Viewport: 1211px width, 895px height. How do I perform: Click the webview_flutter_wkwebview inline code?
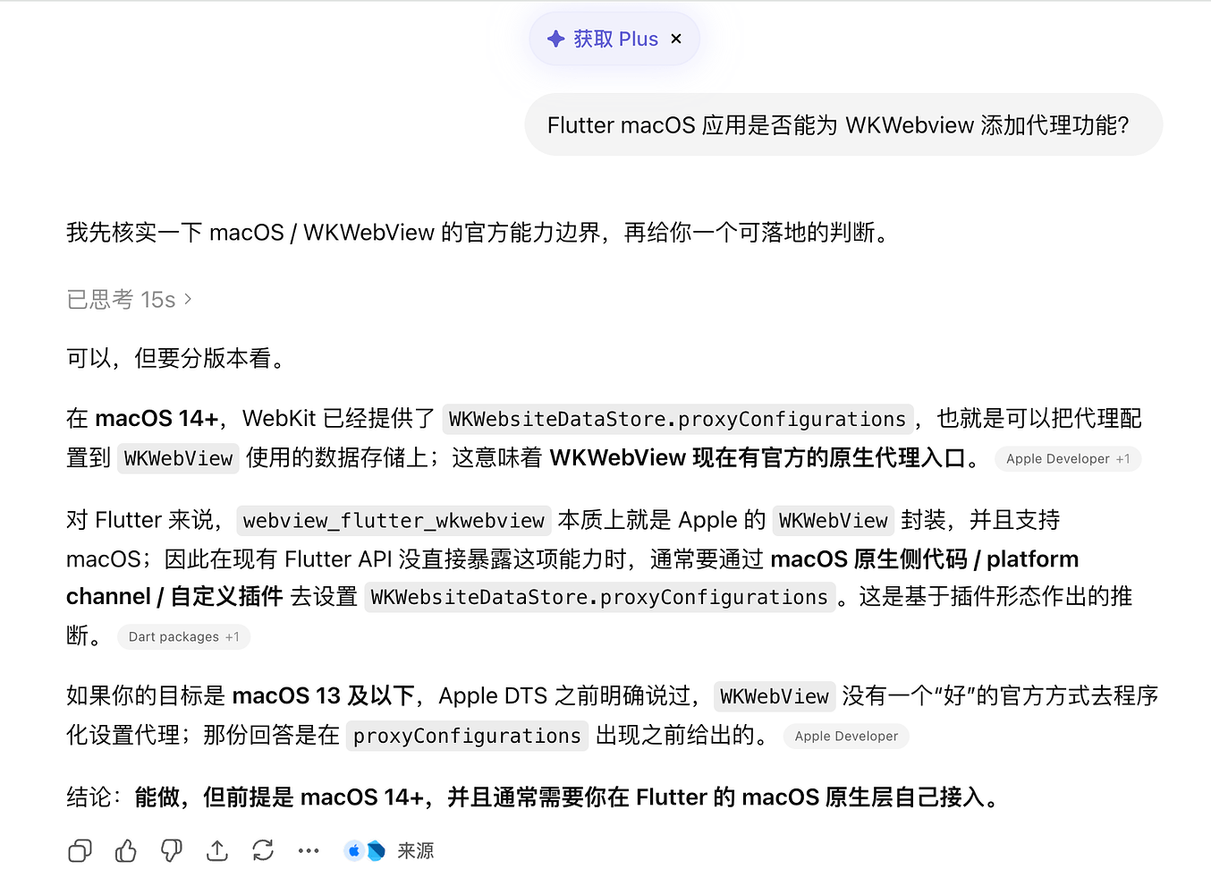pos(394,521)
